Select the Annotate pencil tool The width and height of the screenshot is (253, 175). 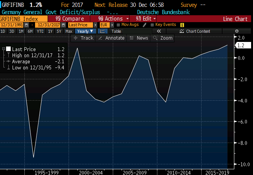click(111, 38)
